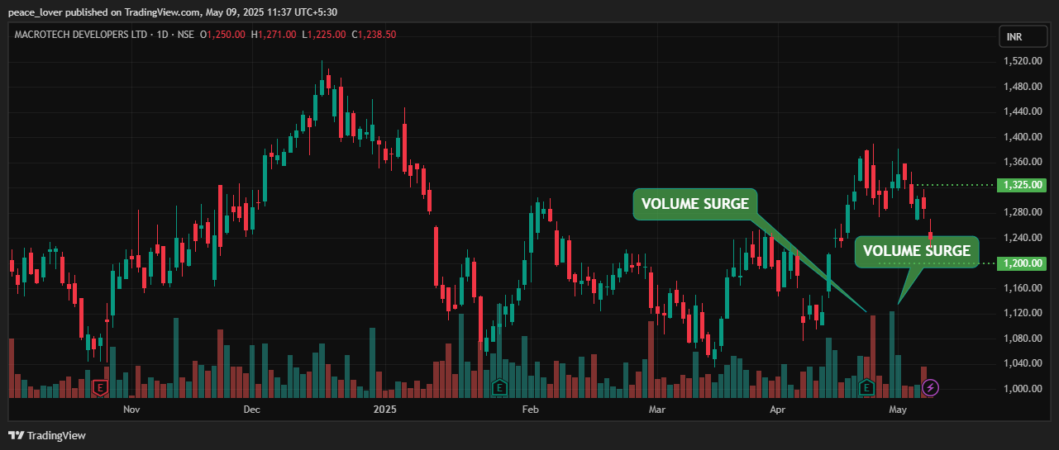The width and height of the screenshot is (1059, 450).
Task: Click the low value L1,225.00
Action: coord(324,35)
